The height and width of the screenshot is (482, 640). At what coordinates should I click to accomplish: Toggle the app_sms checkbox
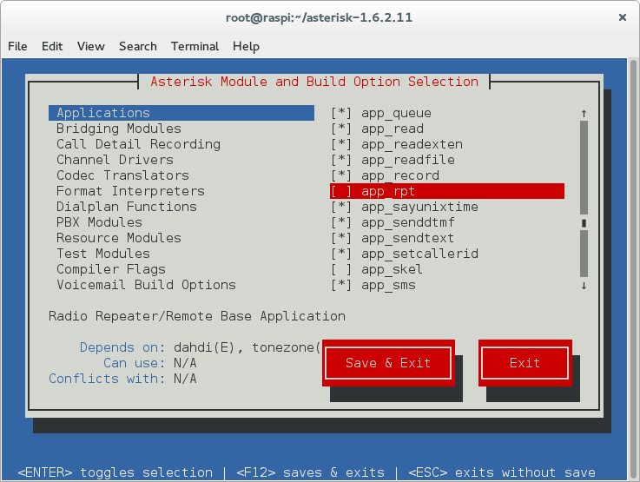click(341, 285)
